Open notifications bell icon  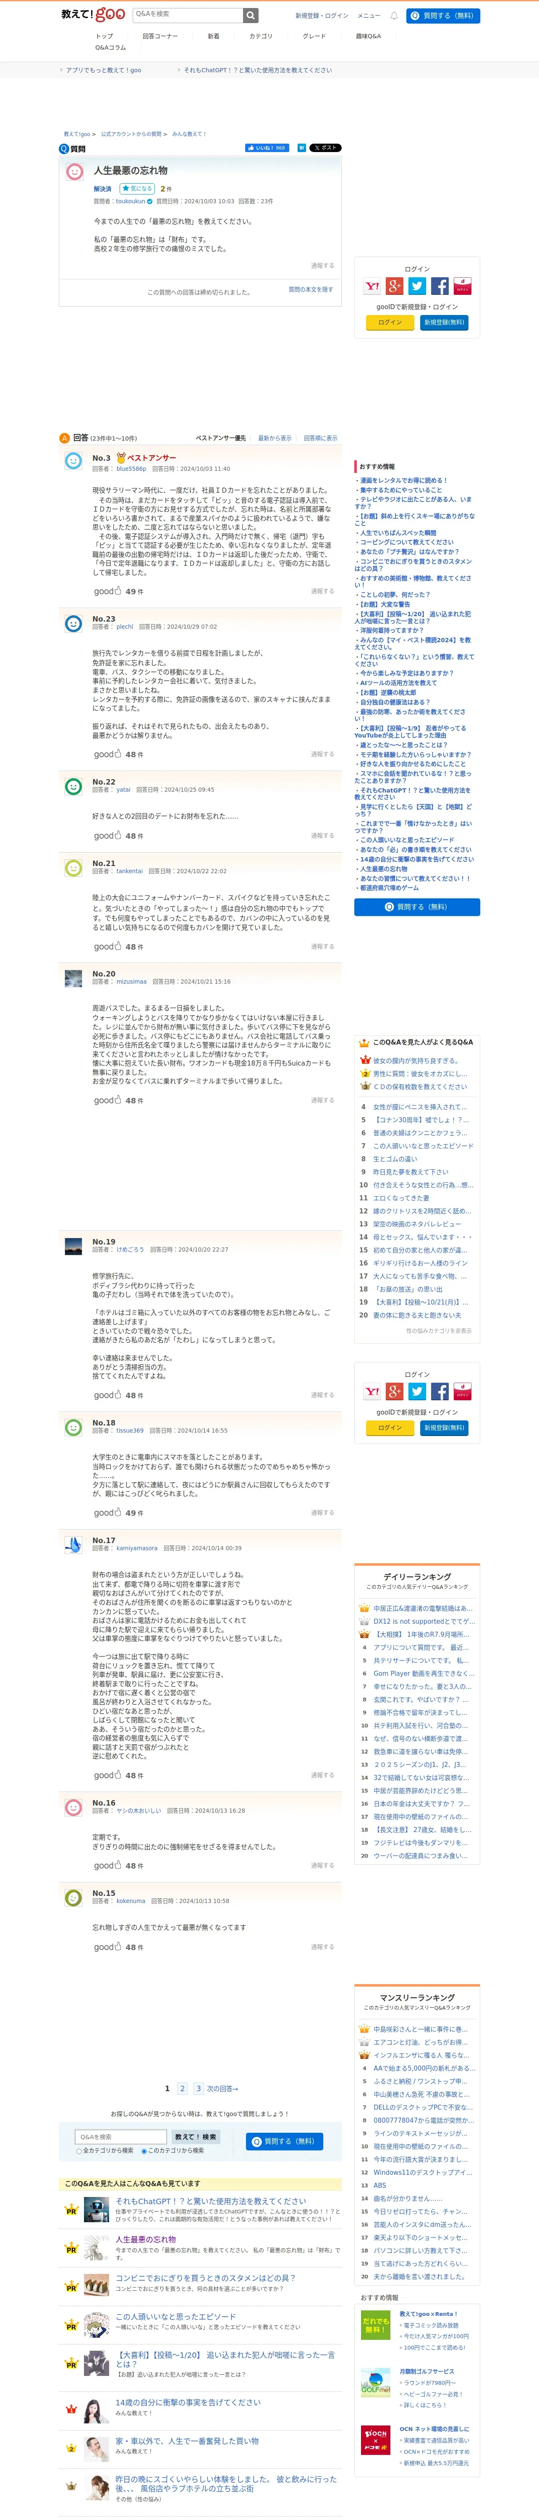tap(394, 16)
